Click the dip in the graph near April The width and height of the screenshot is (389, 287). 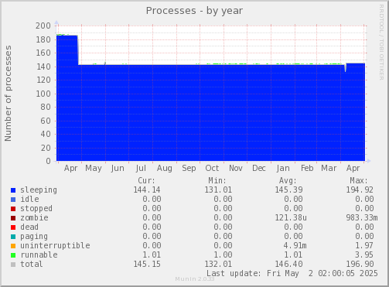click(x=345, y=68)
